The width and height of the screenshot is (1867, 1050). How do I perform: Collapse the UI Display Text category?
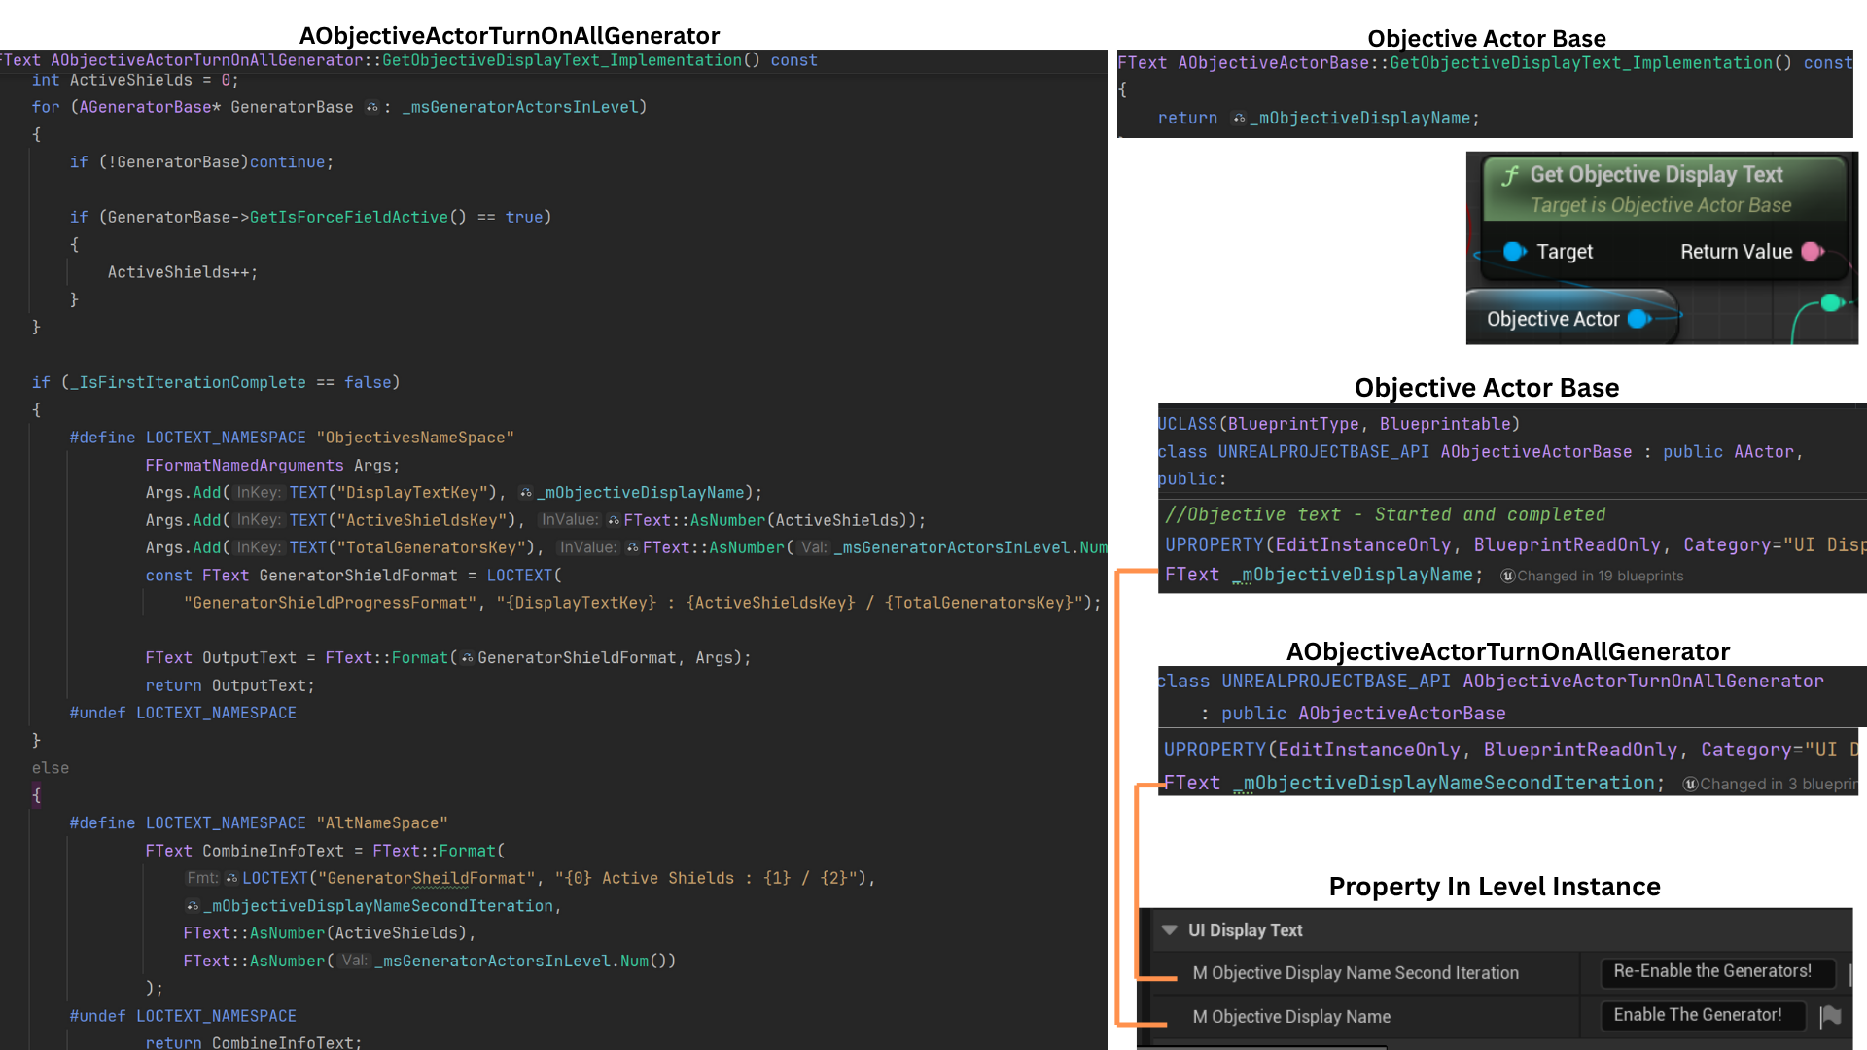1169,930
